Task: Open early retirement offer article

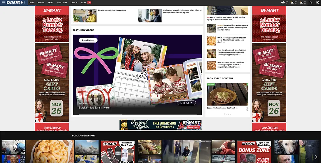Action: 182,11
